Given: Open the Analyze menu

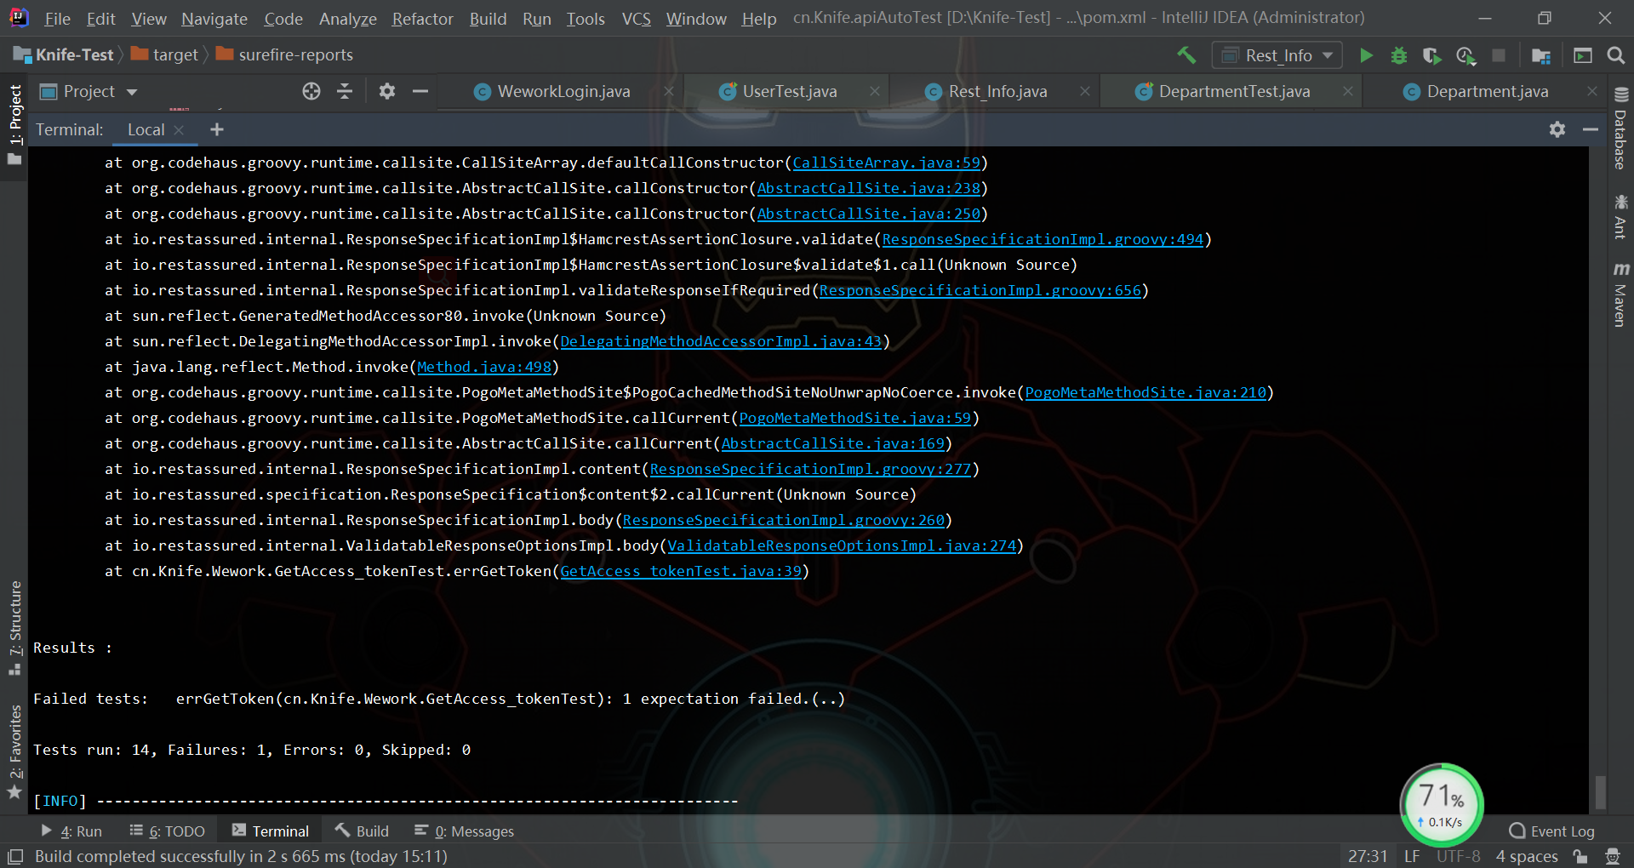Looking at the screenshot, I should tap(348, 18).
